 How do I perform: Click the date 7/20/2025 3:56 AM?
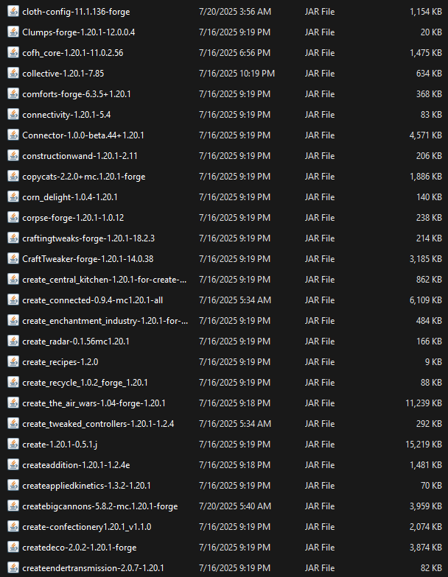click(x=235, y=12)
